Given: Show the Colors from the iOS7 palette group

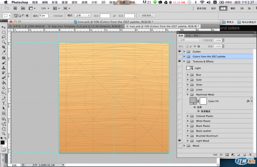Looking at the screenshot, I should coord(180,56).
